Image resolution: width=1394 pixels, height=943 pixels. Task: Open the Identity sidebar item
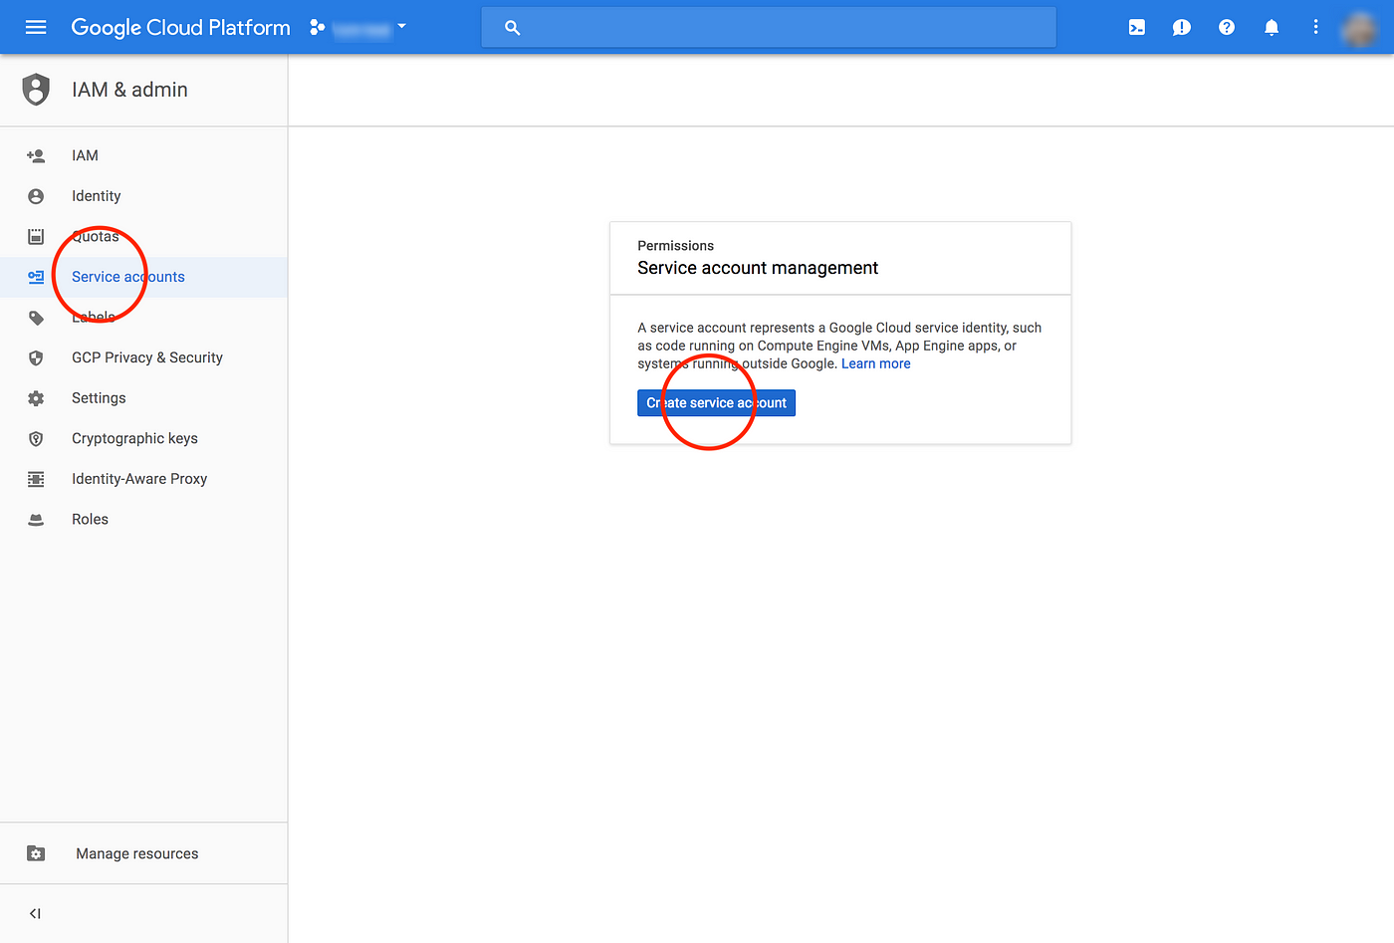click(143, 196)
